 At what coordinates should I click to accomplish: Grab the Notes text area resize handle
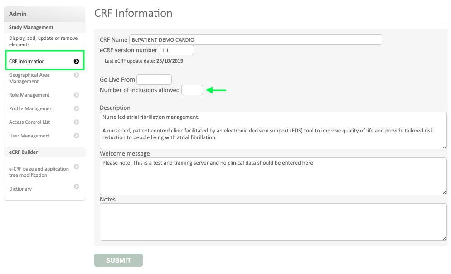[444, 238]
